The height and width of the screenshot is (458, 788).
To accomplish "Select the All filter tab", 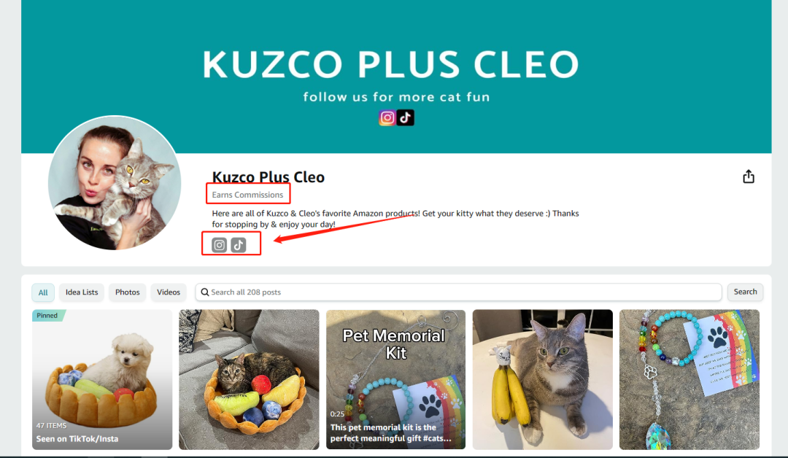I will click(43, 292).
